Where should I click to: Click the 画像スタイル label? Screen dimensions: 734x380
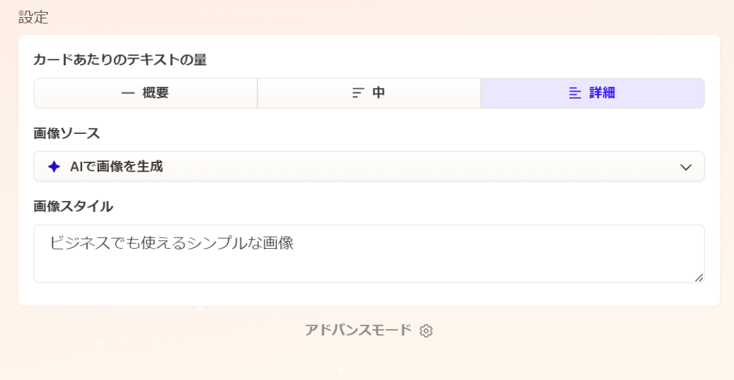pos(73,206)
